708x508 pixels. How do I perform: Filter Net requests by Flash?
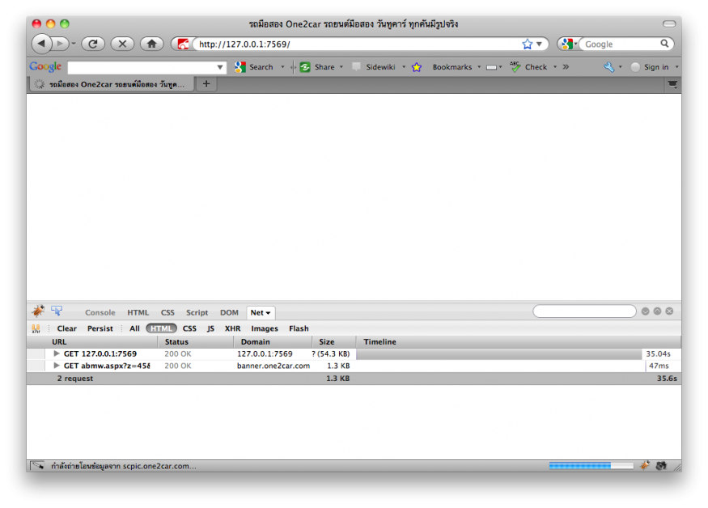point(299,328)
